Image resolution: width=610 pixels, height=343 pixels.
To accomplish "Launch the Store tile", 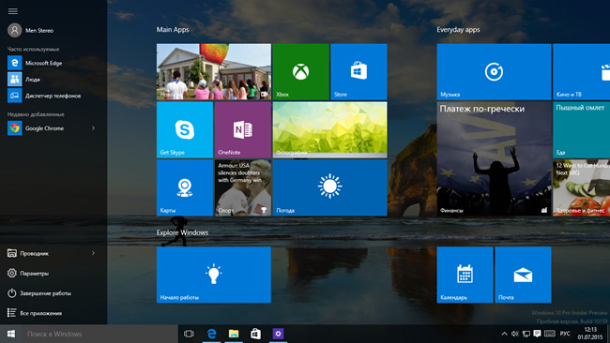I will 358,72.
